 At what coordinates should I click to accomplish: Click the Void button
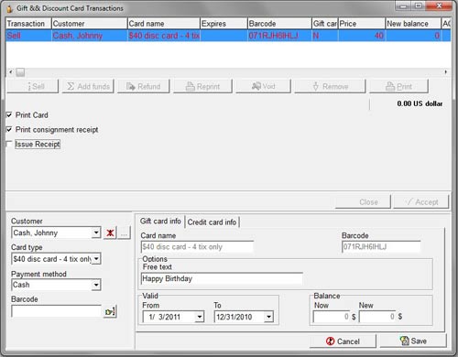[x=263, y=86]
